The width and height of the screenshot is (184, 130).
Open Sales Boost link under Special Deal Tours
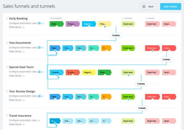click(15, 76)
